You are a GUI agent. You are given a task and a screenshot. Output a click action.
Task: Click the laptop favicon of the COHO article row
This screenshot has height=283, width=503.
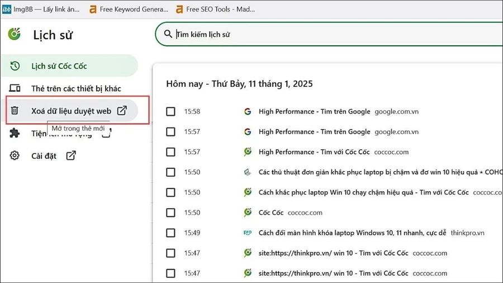coord(248,172)
